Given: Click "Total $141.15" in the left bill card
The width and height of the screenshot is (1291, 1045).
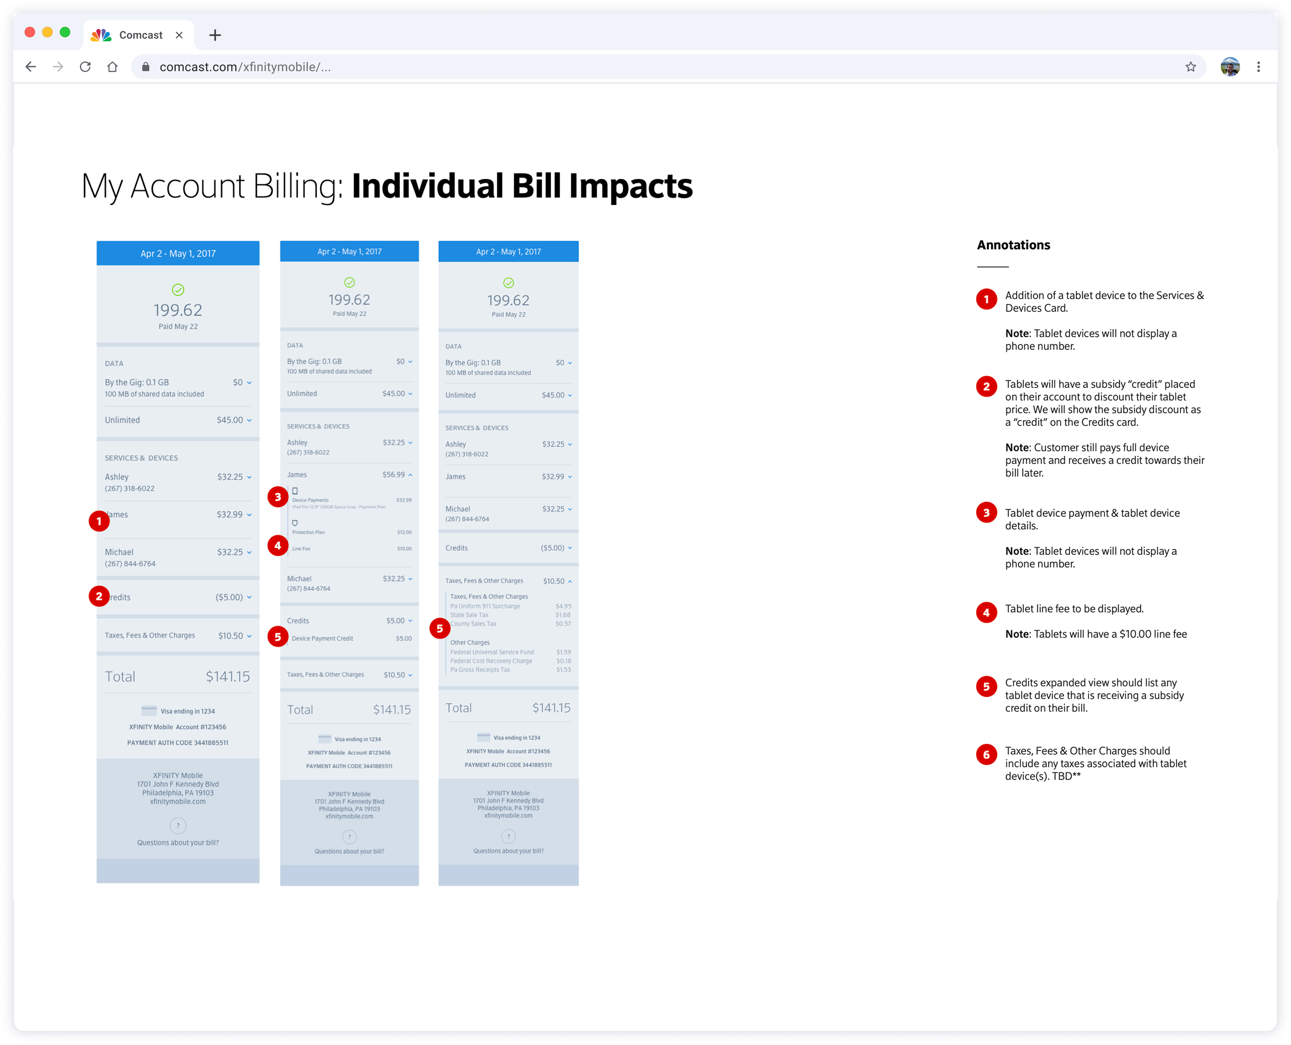Looking at the screenshot, I should [x=178, y=677].
